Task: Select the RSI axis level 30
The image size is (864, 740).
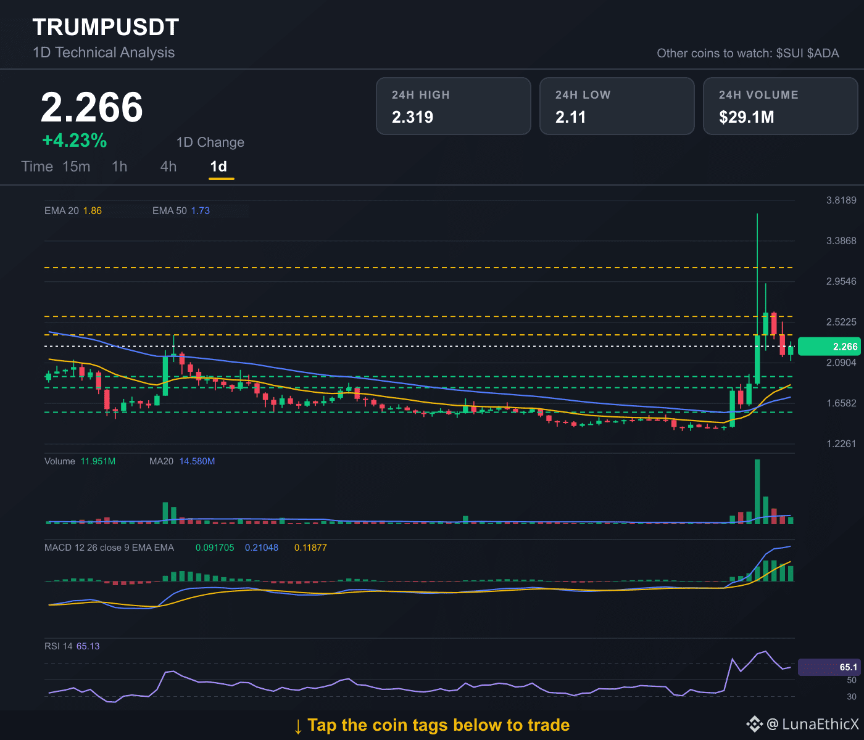Action: [852, 697]
